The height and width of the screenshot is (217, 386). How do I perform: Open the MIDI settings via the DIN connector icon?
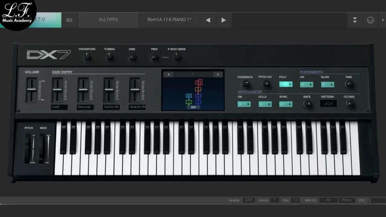point(370,20)
